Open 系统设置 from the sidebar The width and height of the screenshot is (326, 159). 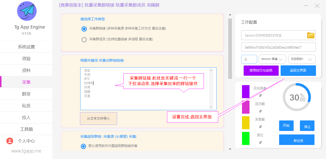(x=26, y=47)
